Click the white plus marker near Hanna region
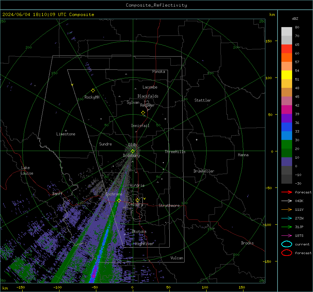313x292 pixels. [196, 140]
